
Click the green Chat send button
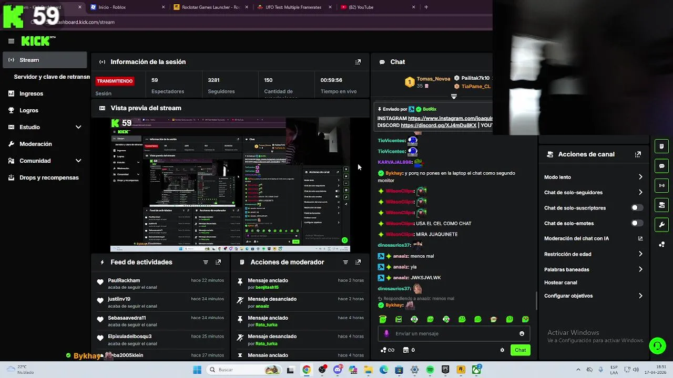click(x=520, y=350)
